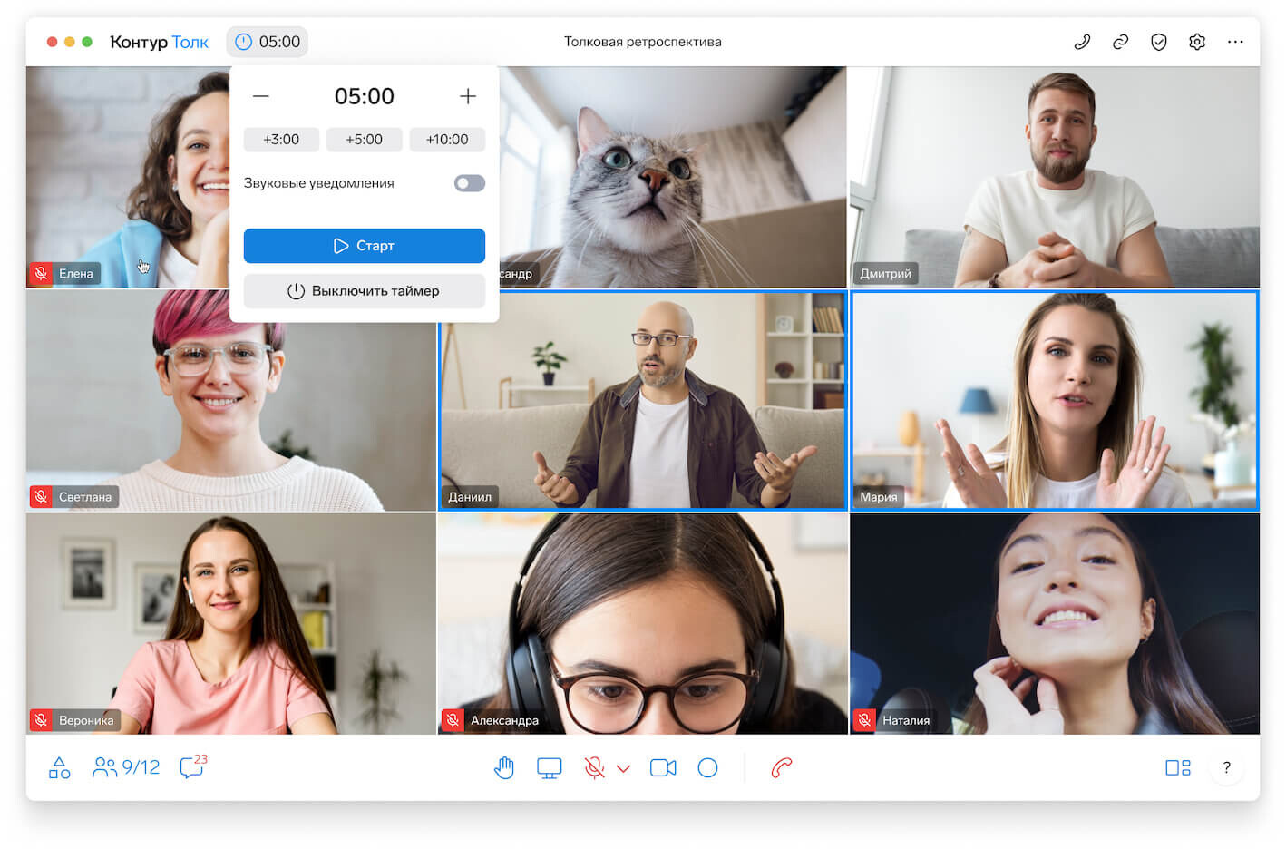This screenshot has height=849, width=1286.
Task: Add +3:00 to the timer
Action: pyautogui.click(x=281, y=140)
